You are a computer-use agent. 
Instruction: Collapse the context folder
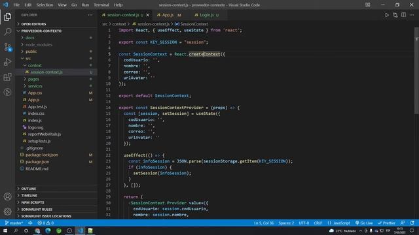(x=56, y=65)
